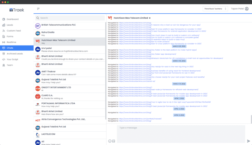Open CLARO S.A. chat
The height and width of the screenshot is (145, 252).
(x=69, y=97)
